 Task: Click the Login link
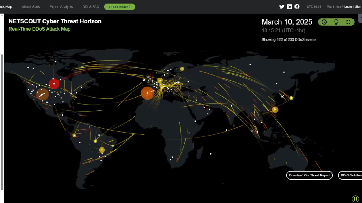348,7
